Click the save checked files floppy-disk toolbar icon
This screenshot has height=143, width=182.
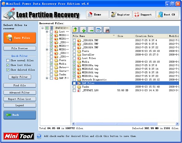[x=107, y=30]
